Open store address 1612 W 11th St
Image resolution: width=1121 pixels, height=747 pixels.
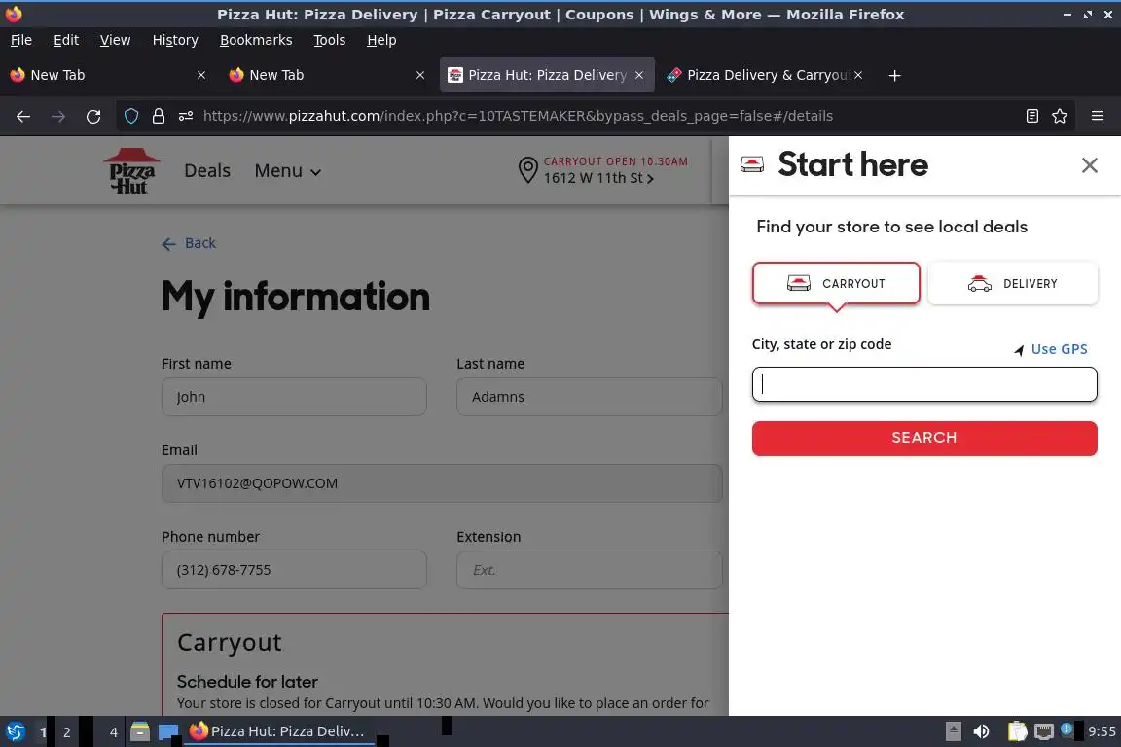(598, 178)
